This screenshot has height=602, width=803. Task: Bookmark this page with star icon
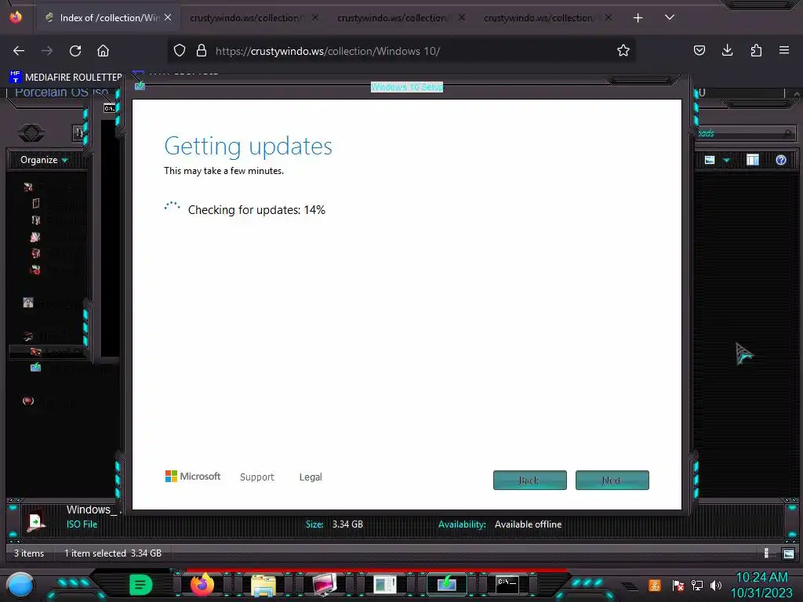pos(623,50)
